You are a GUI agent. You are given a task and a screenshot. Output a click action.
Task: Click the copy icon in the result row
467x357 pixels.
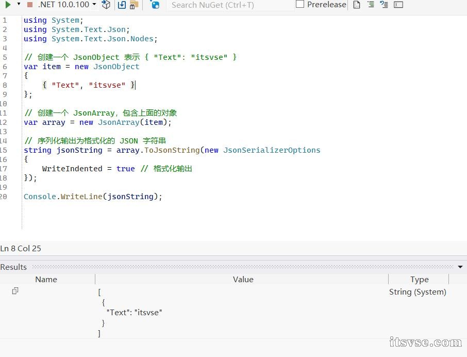15,291
